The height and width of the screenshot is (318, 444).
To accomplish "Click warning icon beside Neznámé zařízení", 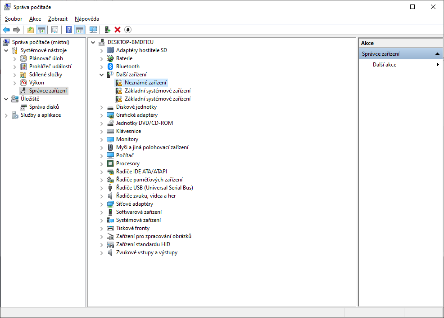I will [119, 83].
